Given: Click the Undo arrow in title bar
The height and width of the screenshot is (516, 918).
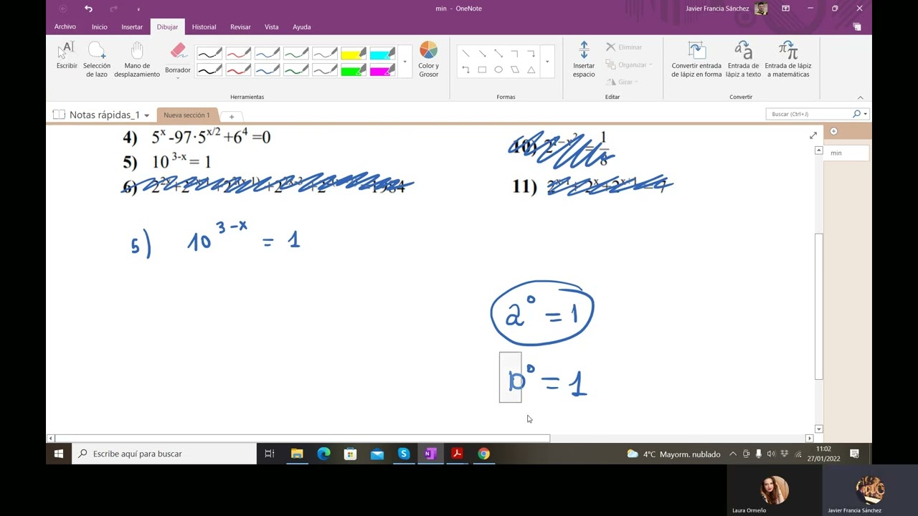Looking at the screenshot, I should 88,9.
